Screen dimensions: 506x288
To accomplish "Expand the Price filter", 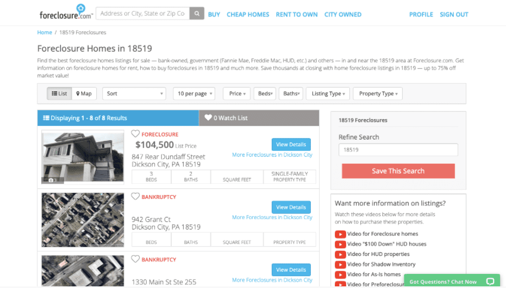I will (x=237, y=93).
